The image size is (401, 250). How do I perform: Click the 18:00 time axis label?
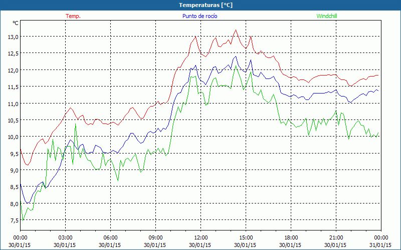tap(291, 238)
